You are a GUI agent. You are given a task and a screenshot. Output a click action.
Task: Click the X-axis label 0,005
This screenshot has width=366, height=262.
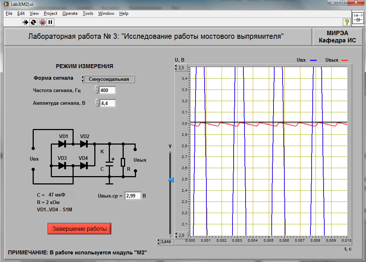click(x=268, y=241)
